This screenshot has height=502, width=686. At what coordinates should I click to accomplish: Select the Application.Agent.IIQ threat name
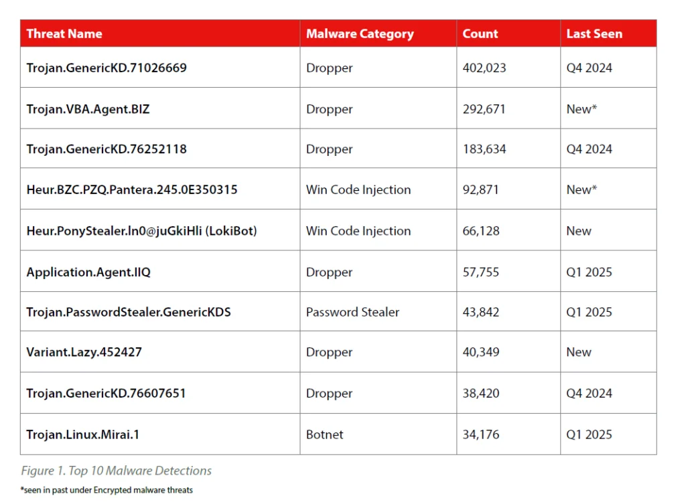point(88,272)
